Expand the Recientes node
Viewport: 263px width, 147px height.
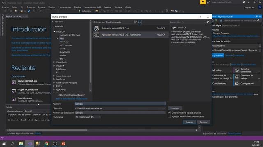click(x=53, y=22)
